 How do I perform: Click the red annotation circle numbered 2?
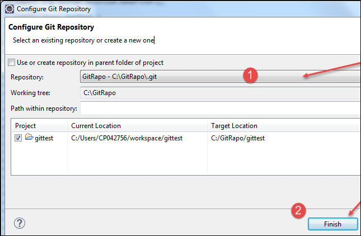298,210
